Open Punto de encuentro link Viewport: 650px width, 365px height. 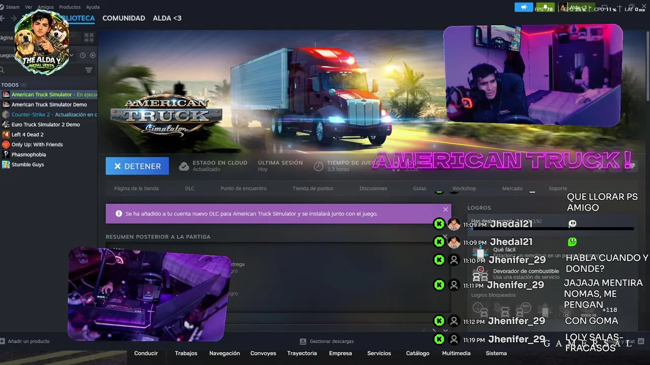click(243, 188)
